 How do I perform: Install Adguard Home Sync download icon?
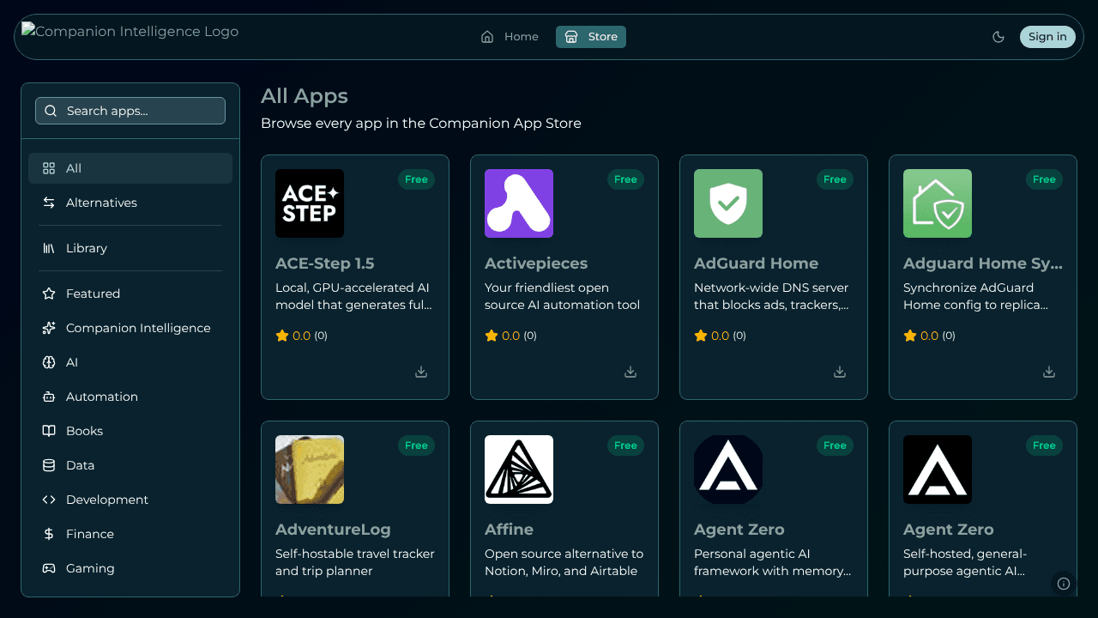coord(1049,372)
